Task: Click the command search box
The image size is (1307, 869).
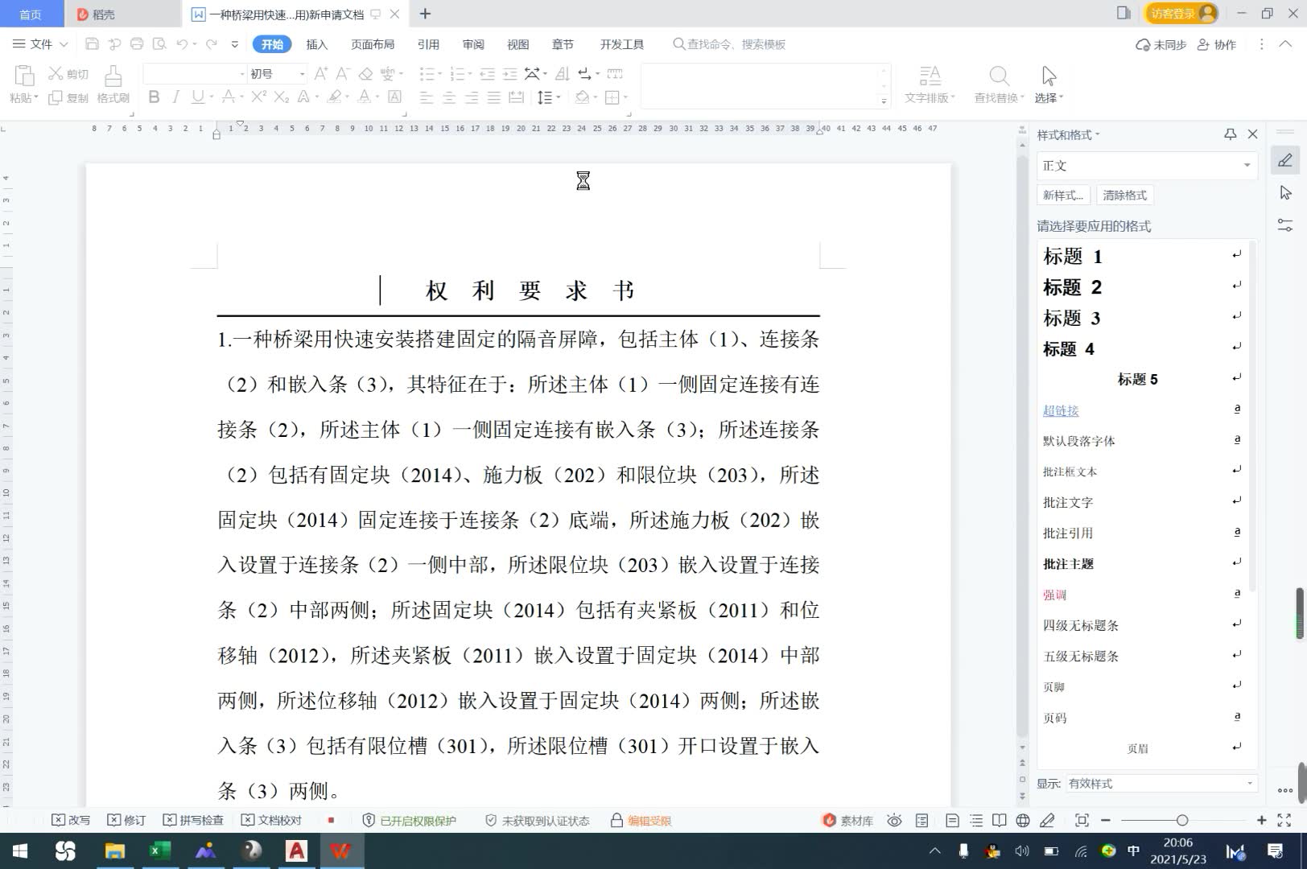Action: coord(729,44)
